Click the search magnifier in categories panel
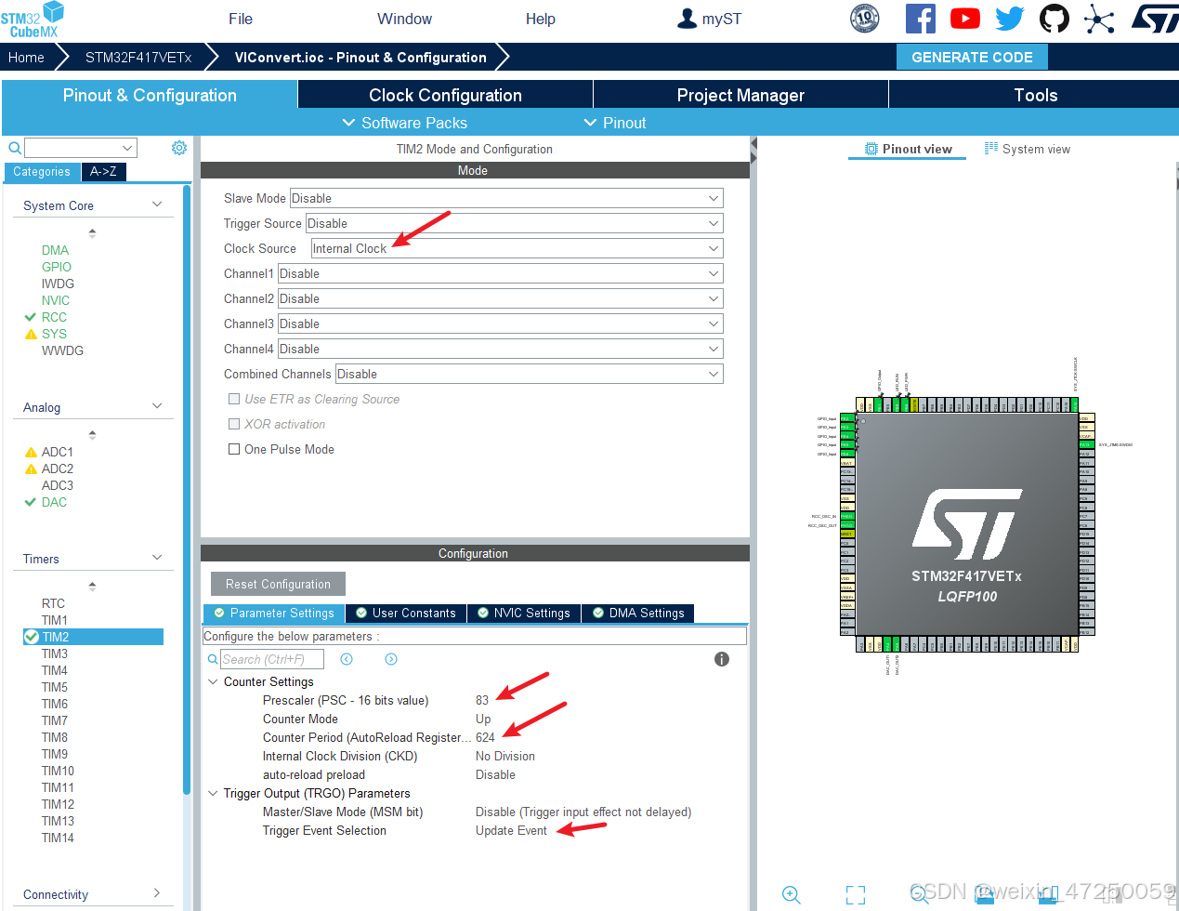Viewport: 1179px width, 911px height. point(15,148)
